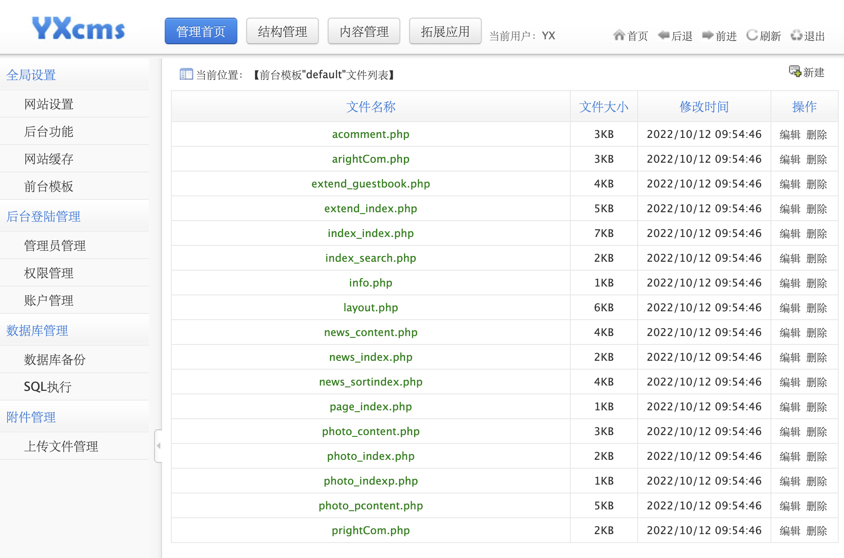
Task: Click 删除 for photo_pcontent.php
Action: click(817, 506)
